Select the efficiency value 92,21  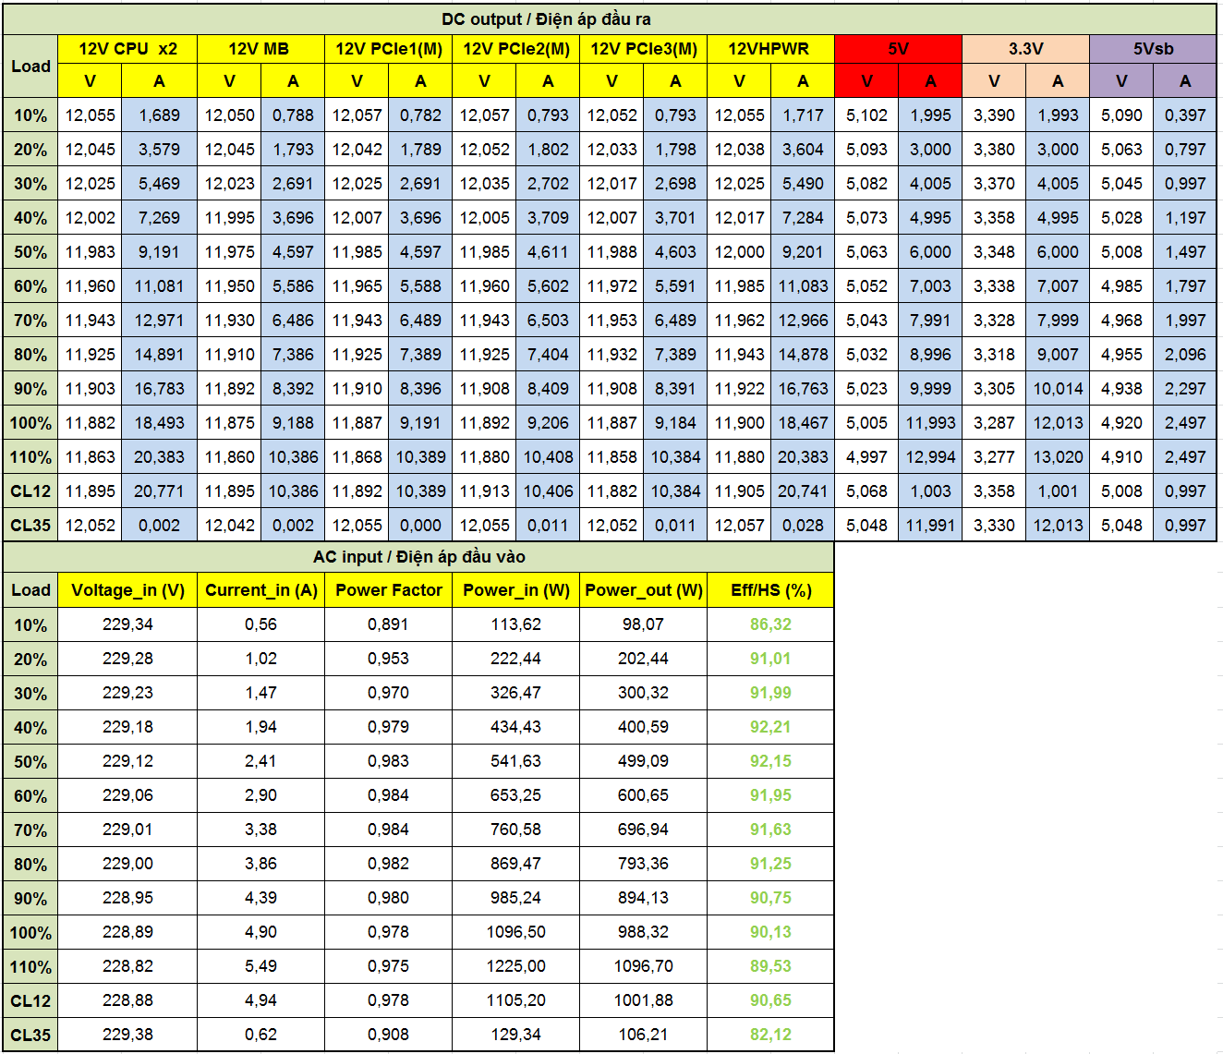770,727
